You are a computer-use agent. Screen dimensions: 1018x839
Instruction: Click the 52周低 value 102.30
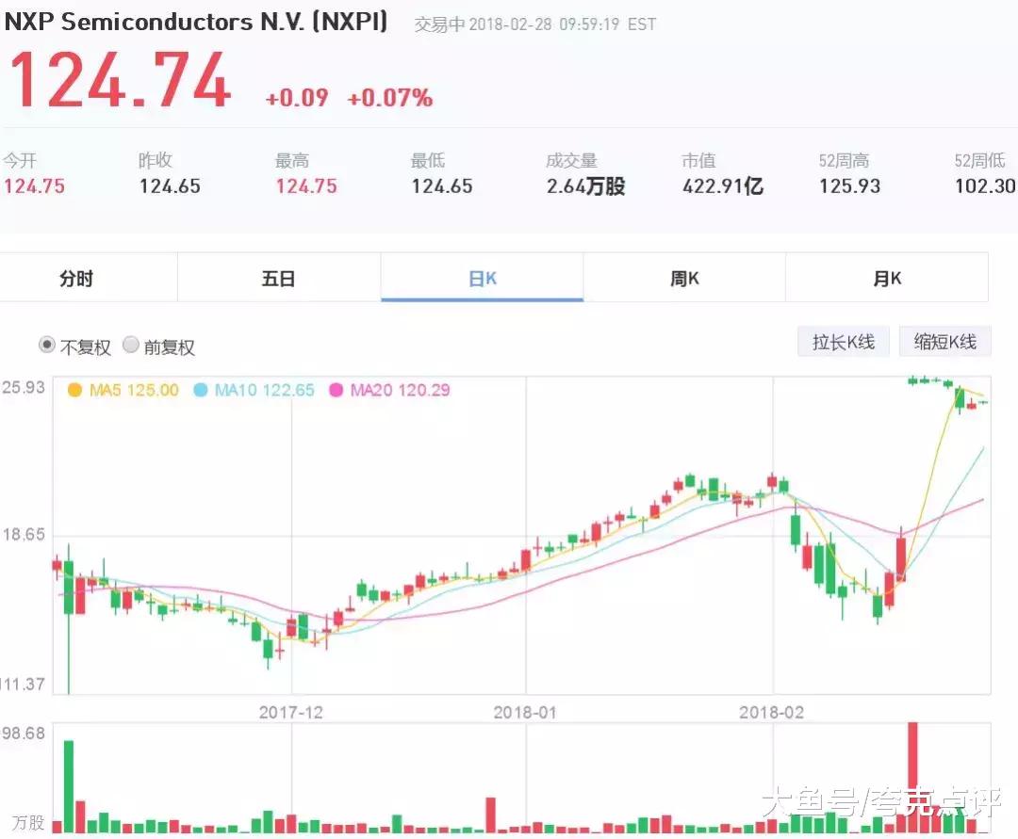coord(985,186)
